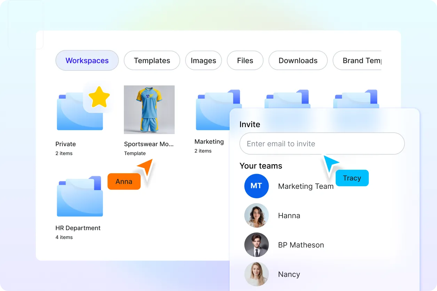Open the Brand Templates tab
This screenshot has height=291, width=437.
(362, 60)
